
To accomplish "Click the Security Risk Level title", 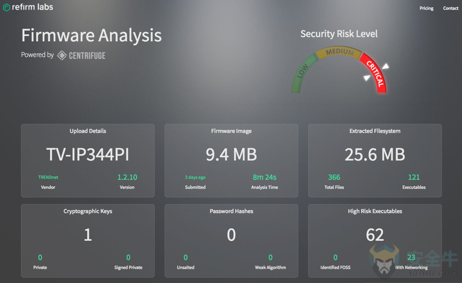I will (x=339, y=34).
